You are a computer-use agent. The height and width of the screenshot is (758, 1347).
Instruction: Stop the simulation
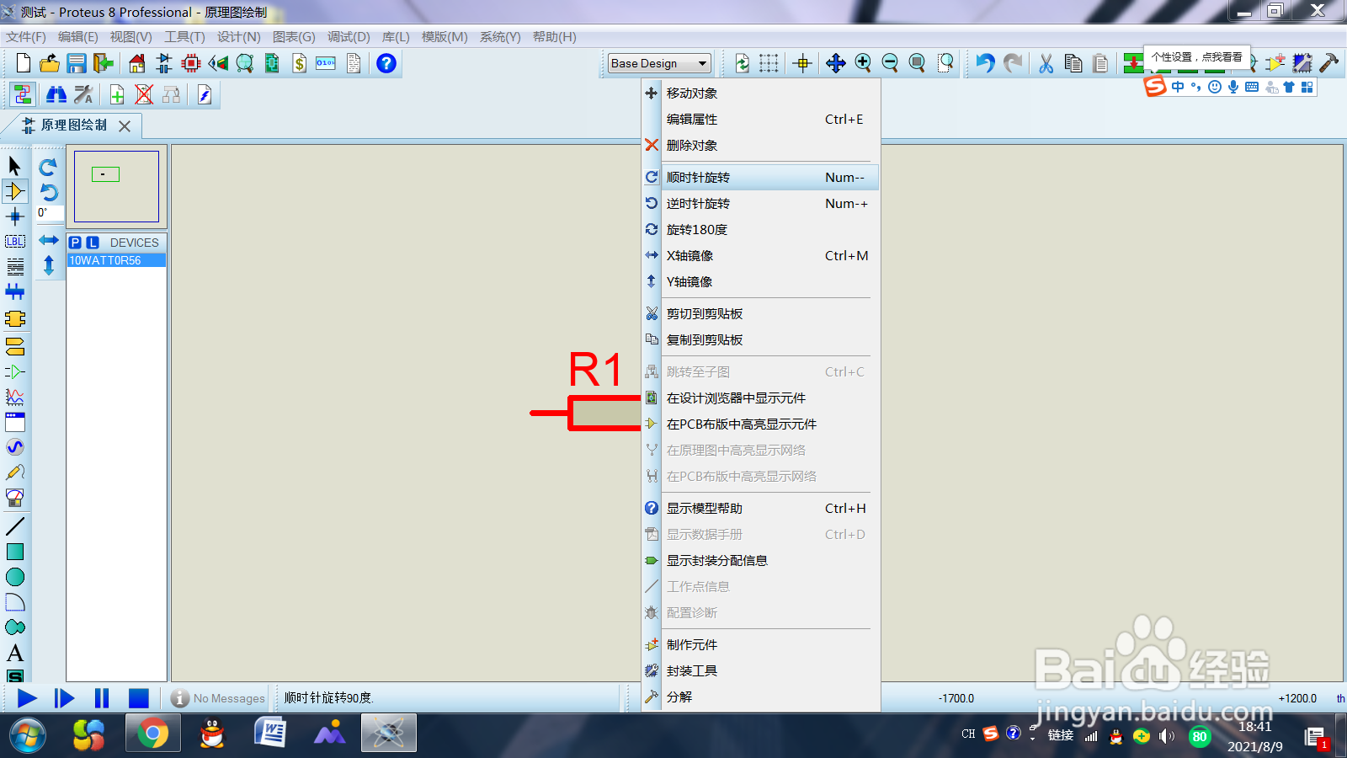pos(139,698)
